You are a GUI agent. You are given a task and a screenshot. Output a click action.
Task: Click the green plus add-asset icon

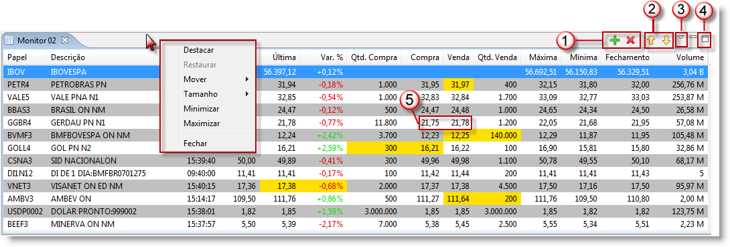pos(615,41)
